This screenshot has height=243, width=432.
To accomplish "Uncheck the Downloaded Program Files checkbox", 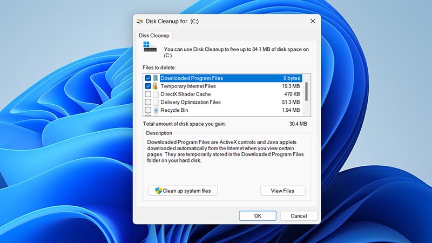I will (x=148, y=78).
